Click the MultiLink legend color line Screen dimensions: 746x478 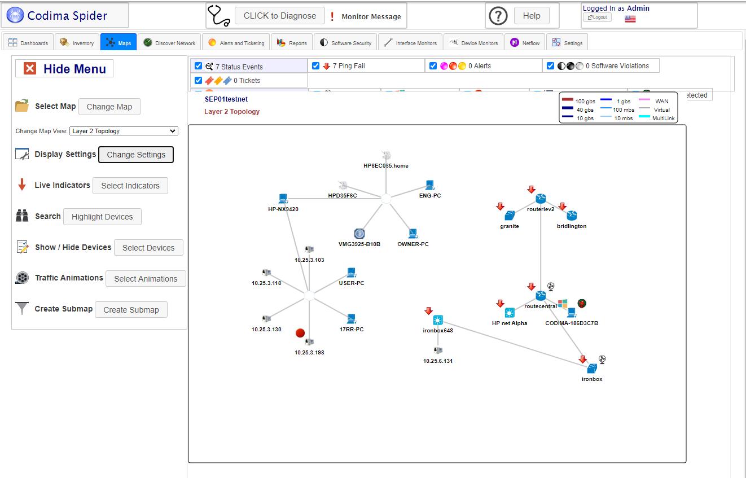pyautogui.click(x=644, y=117)
